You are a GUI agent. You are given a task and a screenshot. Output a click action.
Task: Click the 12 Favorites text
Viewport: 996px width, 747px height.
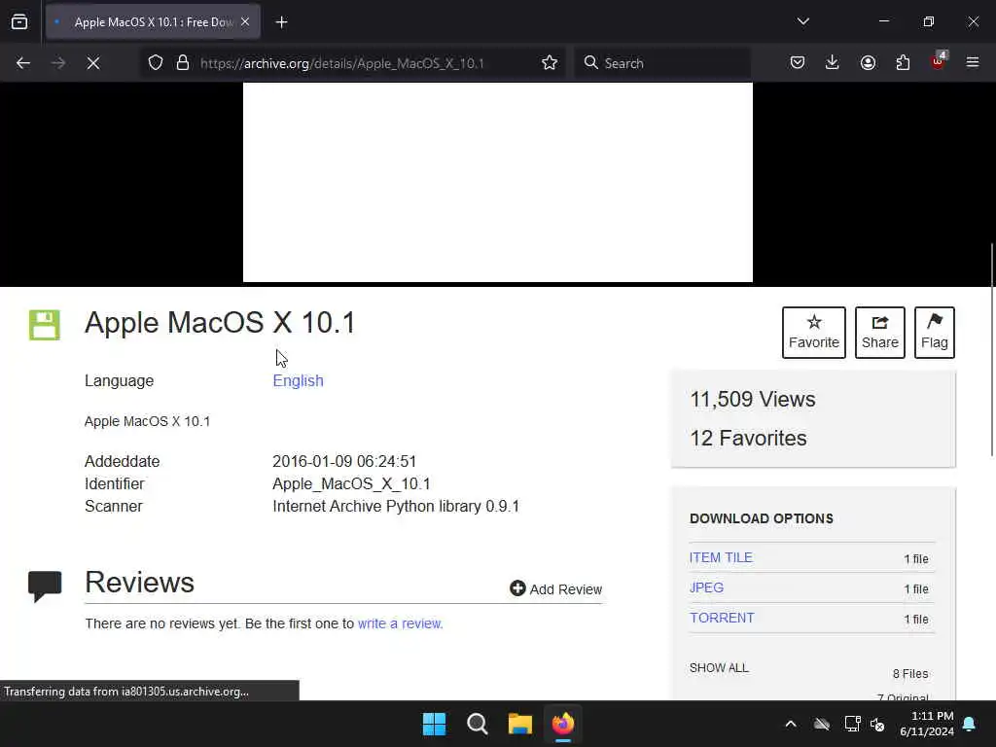pos(748,438)
